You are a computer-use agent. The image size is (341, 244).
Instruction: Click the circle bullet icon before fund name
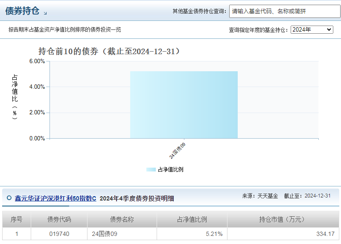point(9,198)
